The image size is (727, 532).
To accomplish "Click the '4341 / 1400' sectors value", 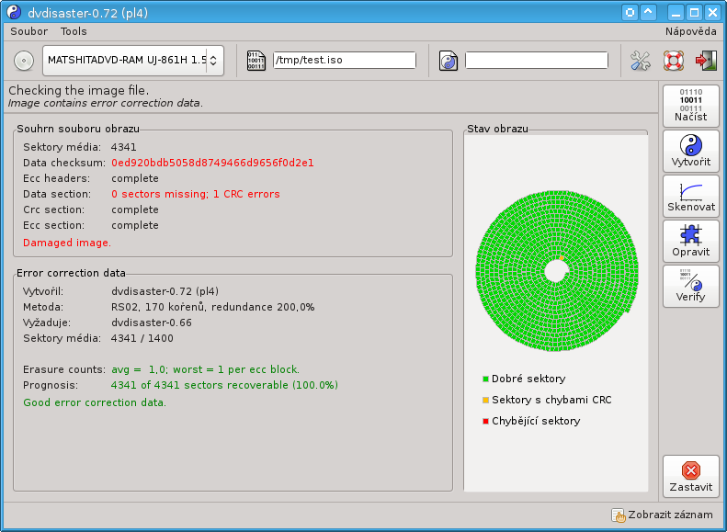I will click(142, 338).
